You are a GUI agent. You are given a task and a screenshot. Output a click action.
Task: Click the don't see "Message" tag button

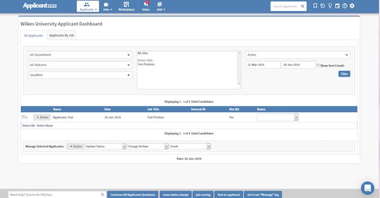pyautogui.click(x=263, y=195)
